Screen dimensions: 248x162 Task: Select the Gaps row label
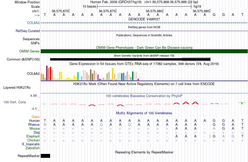(x=36, y=117)
